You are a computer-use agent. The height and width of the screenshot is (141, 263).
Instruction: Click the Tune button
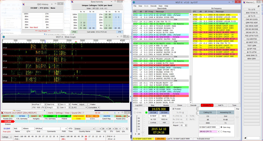point(234,105)
